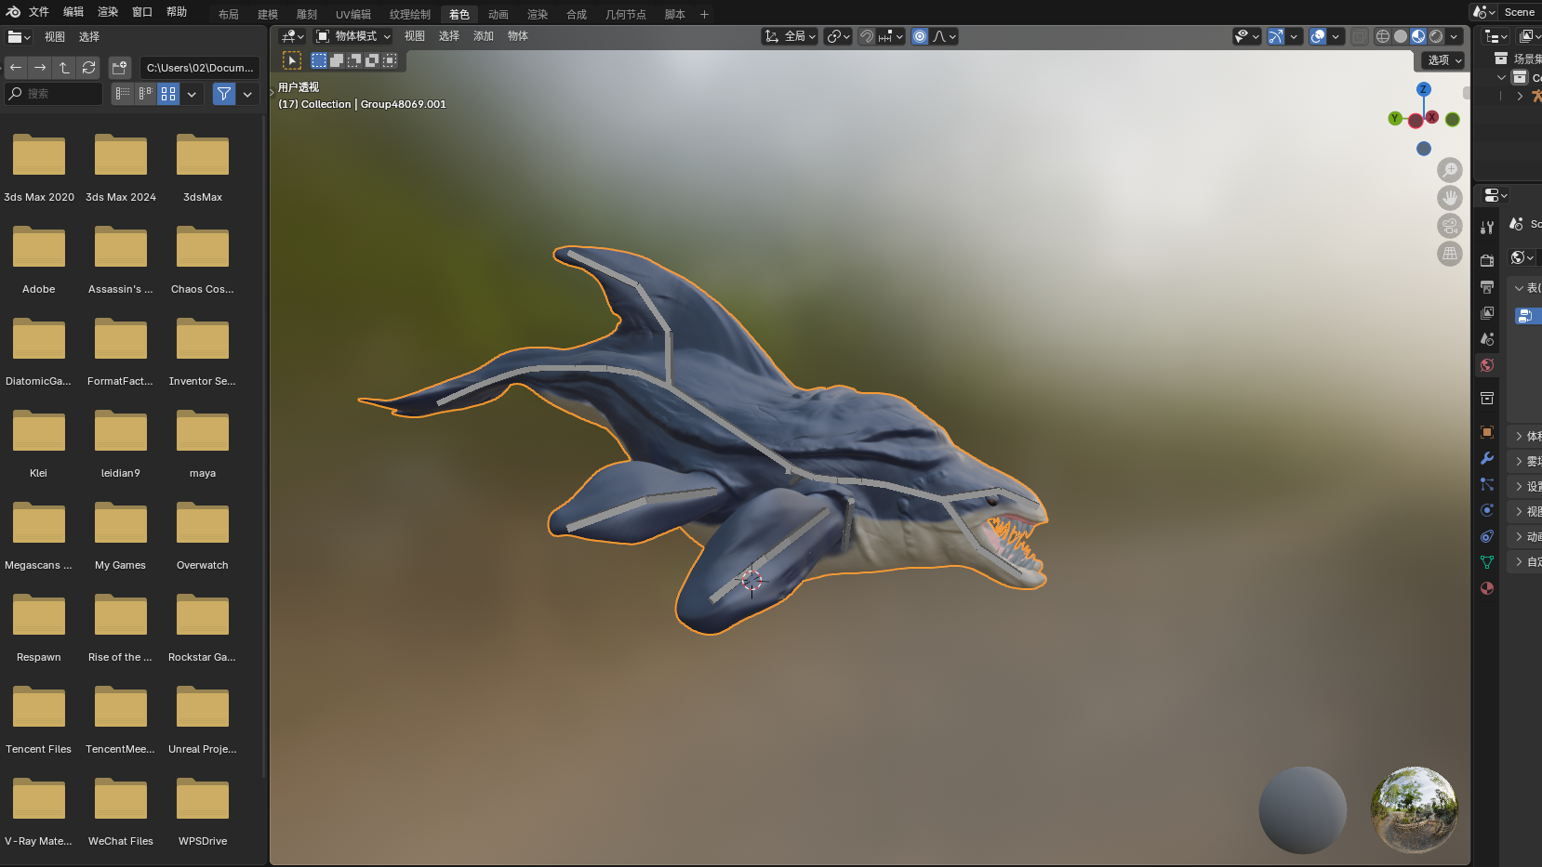1542x867 pixels.
Task: Open the Render Properties camera icon
Action: (1487, 261)
